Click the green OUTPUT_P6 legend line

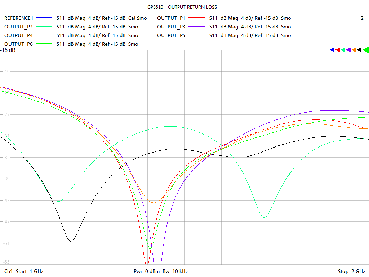[44, 44]
